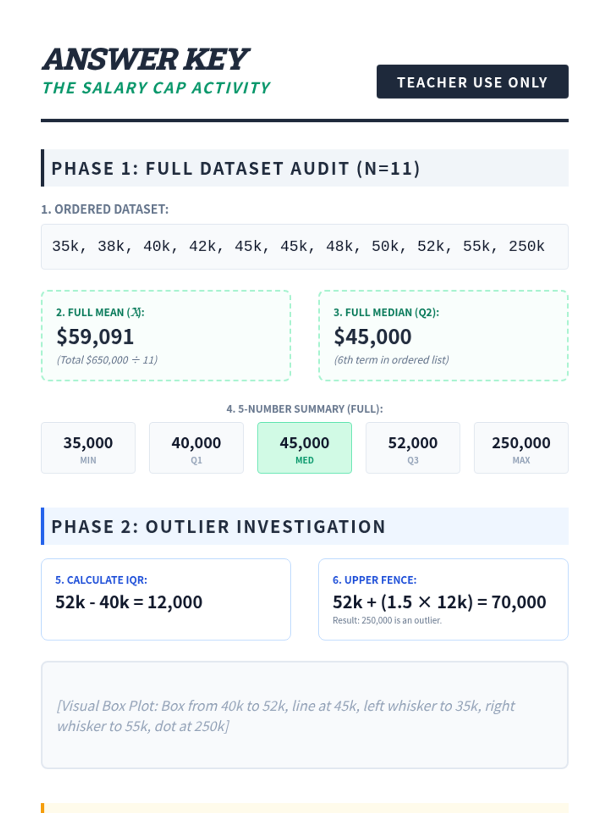Click the ANSWER KEY title
The height and width of the screenshot is (813, 609).
[x=146, y=59]
